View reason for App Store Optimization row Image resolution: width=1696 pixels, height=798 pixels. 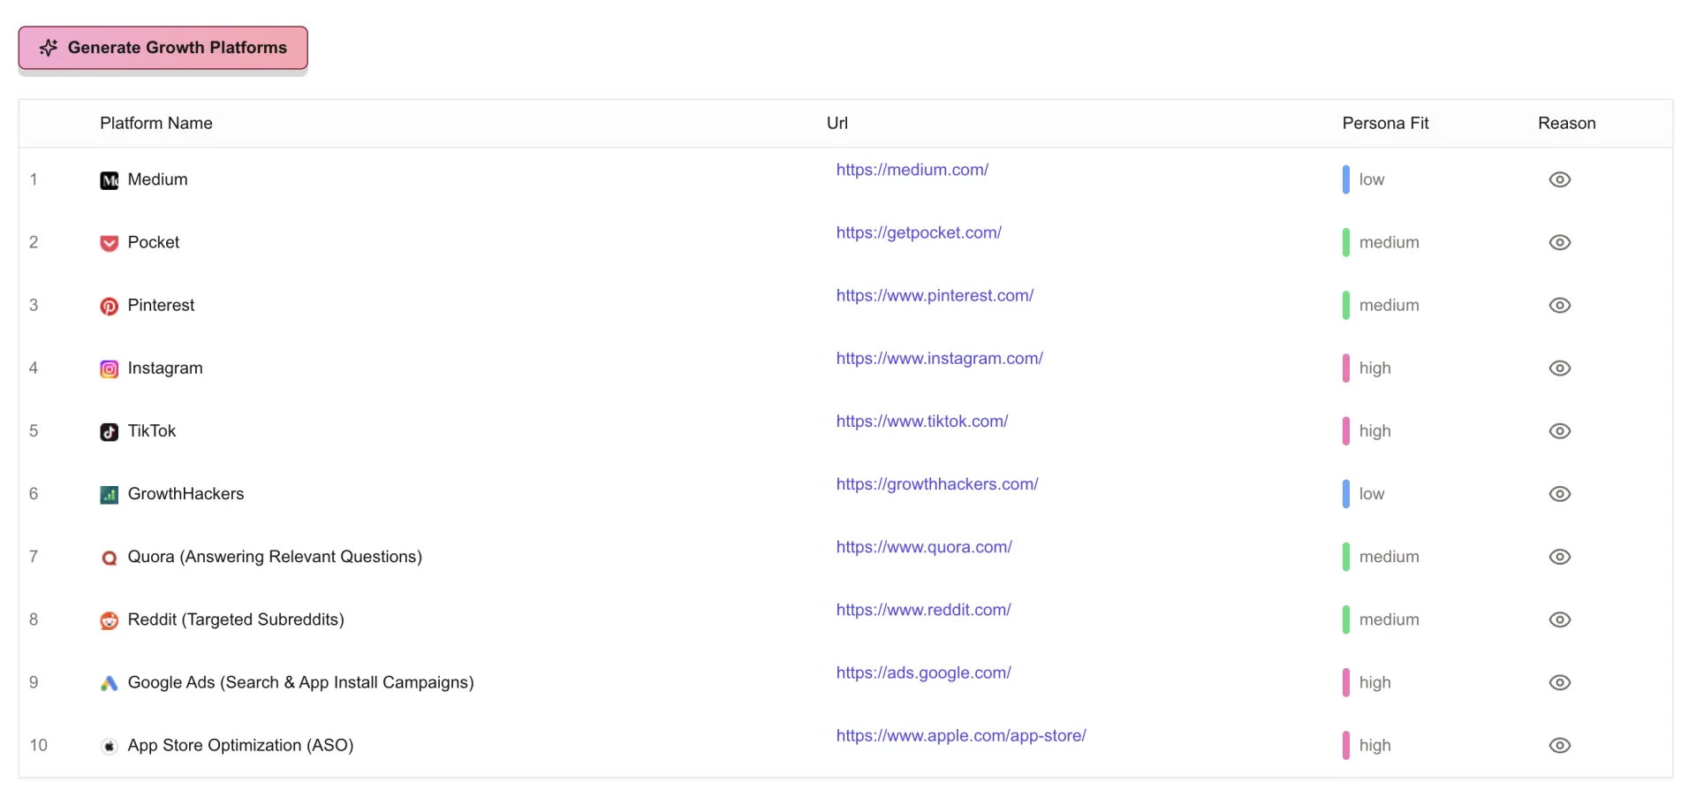1560,745
